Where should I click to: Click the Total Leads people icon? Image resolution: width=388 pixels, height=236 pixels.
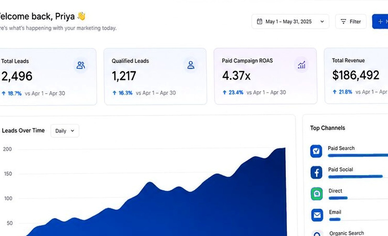coord(80,65)
